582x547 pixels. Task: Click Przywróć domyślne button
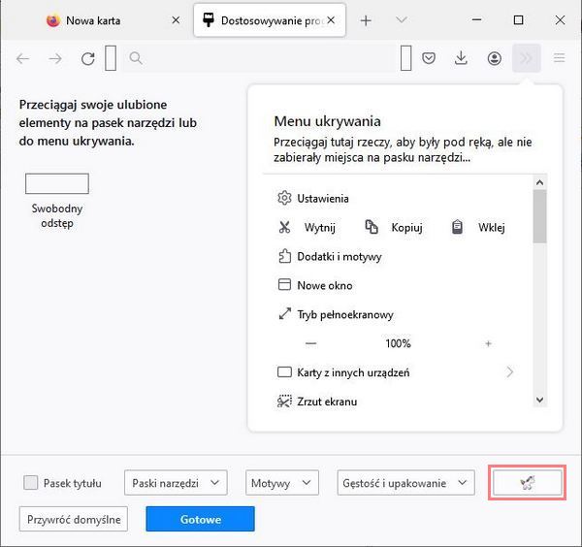click(x=73, y=519)
